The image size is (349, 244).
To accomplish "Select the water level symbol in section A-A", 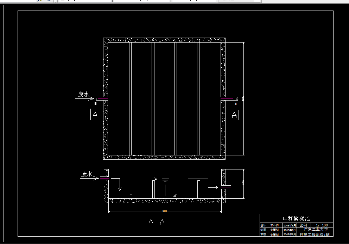I will pos(166,179).
